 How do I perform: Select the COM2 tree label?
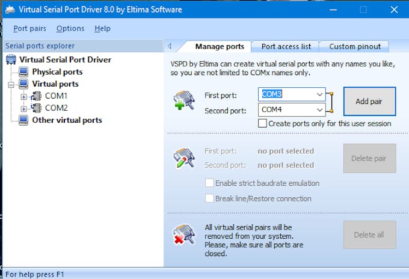[x=56, y=108]
